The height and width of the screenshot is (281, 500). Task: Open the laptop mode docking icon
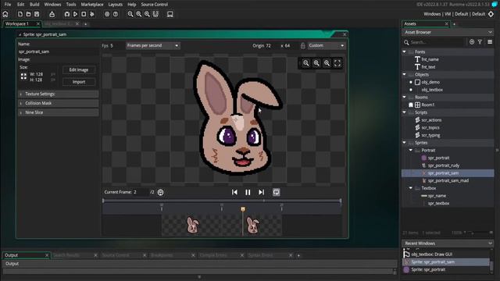click(x=170, y=14)
